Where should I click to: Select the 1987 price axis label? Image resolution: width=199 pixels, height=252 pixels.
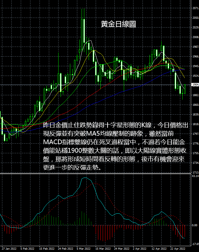coord(195,47)
